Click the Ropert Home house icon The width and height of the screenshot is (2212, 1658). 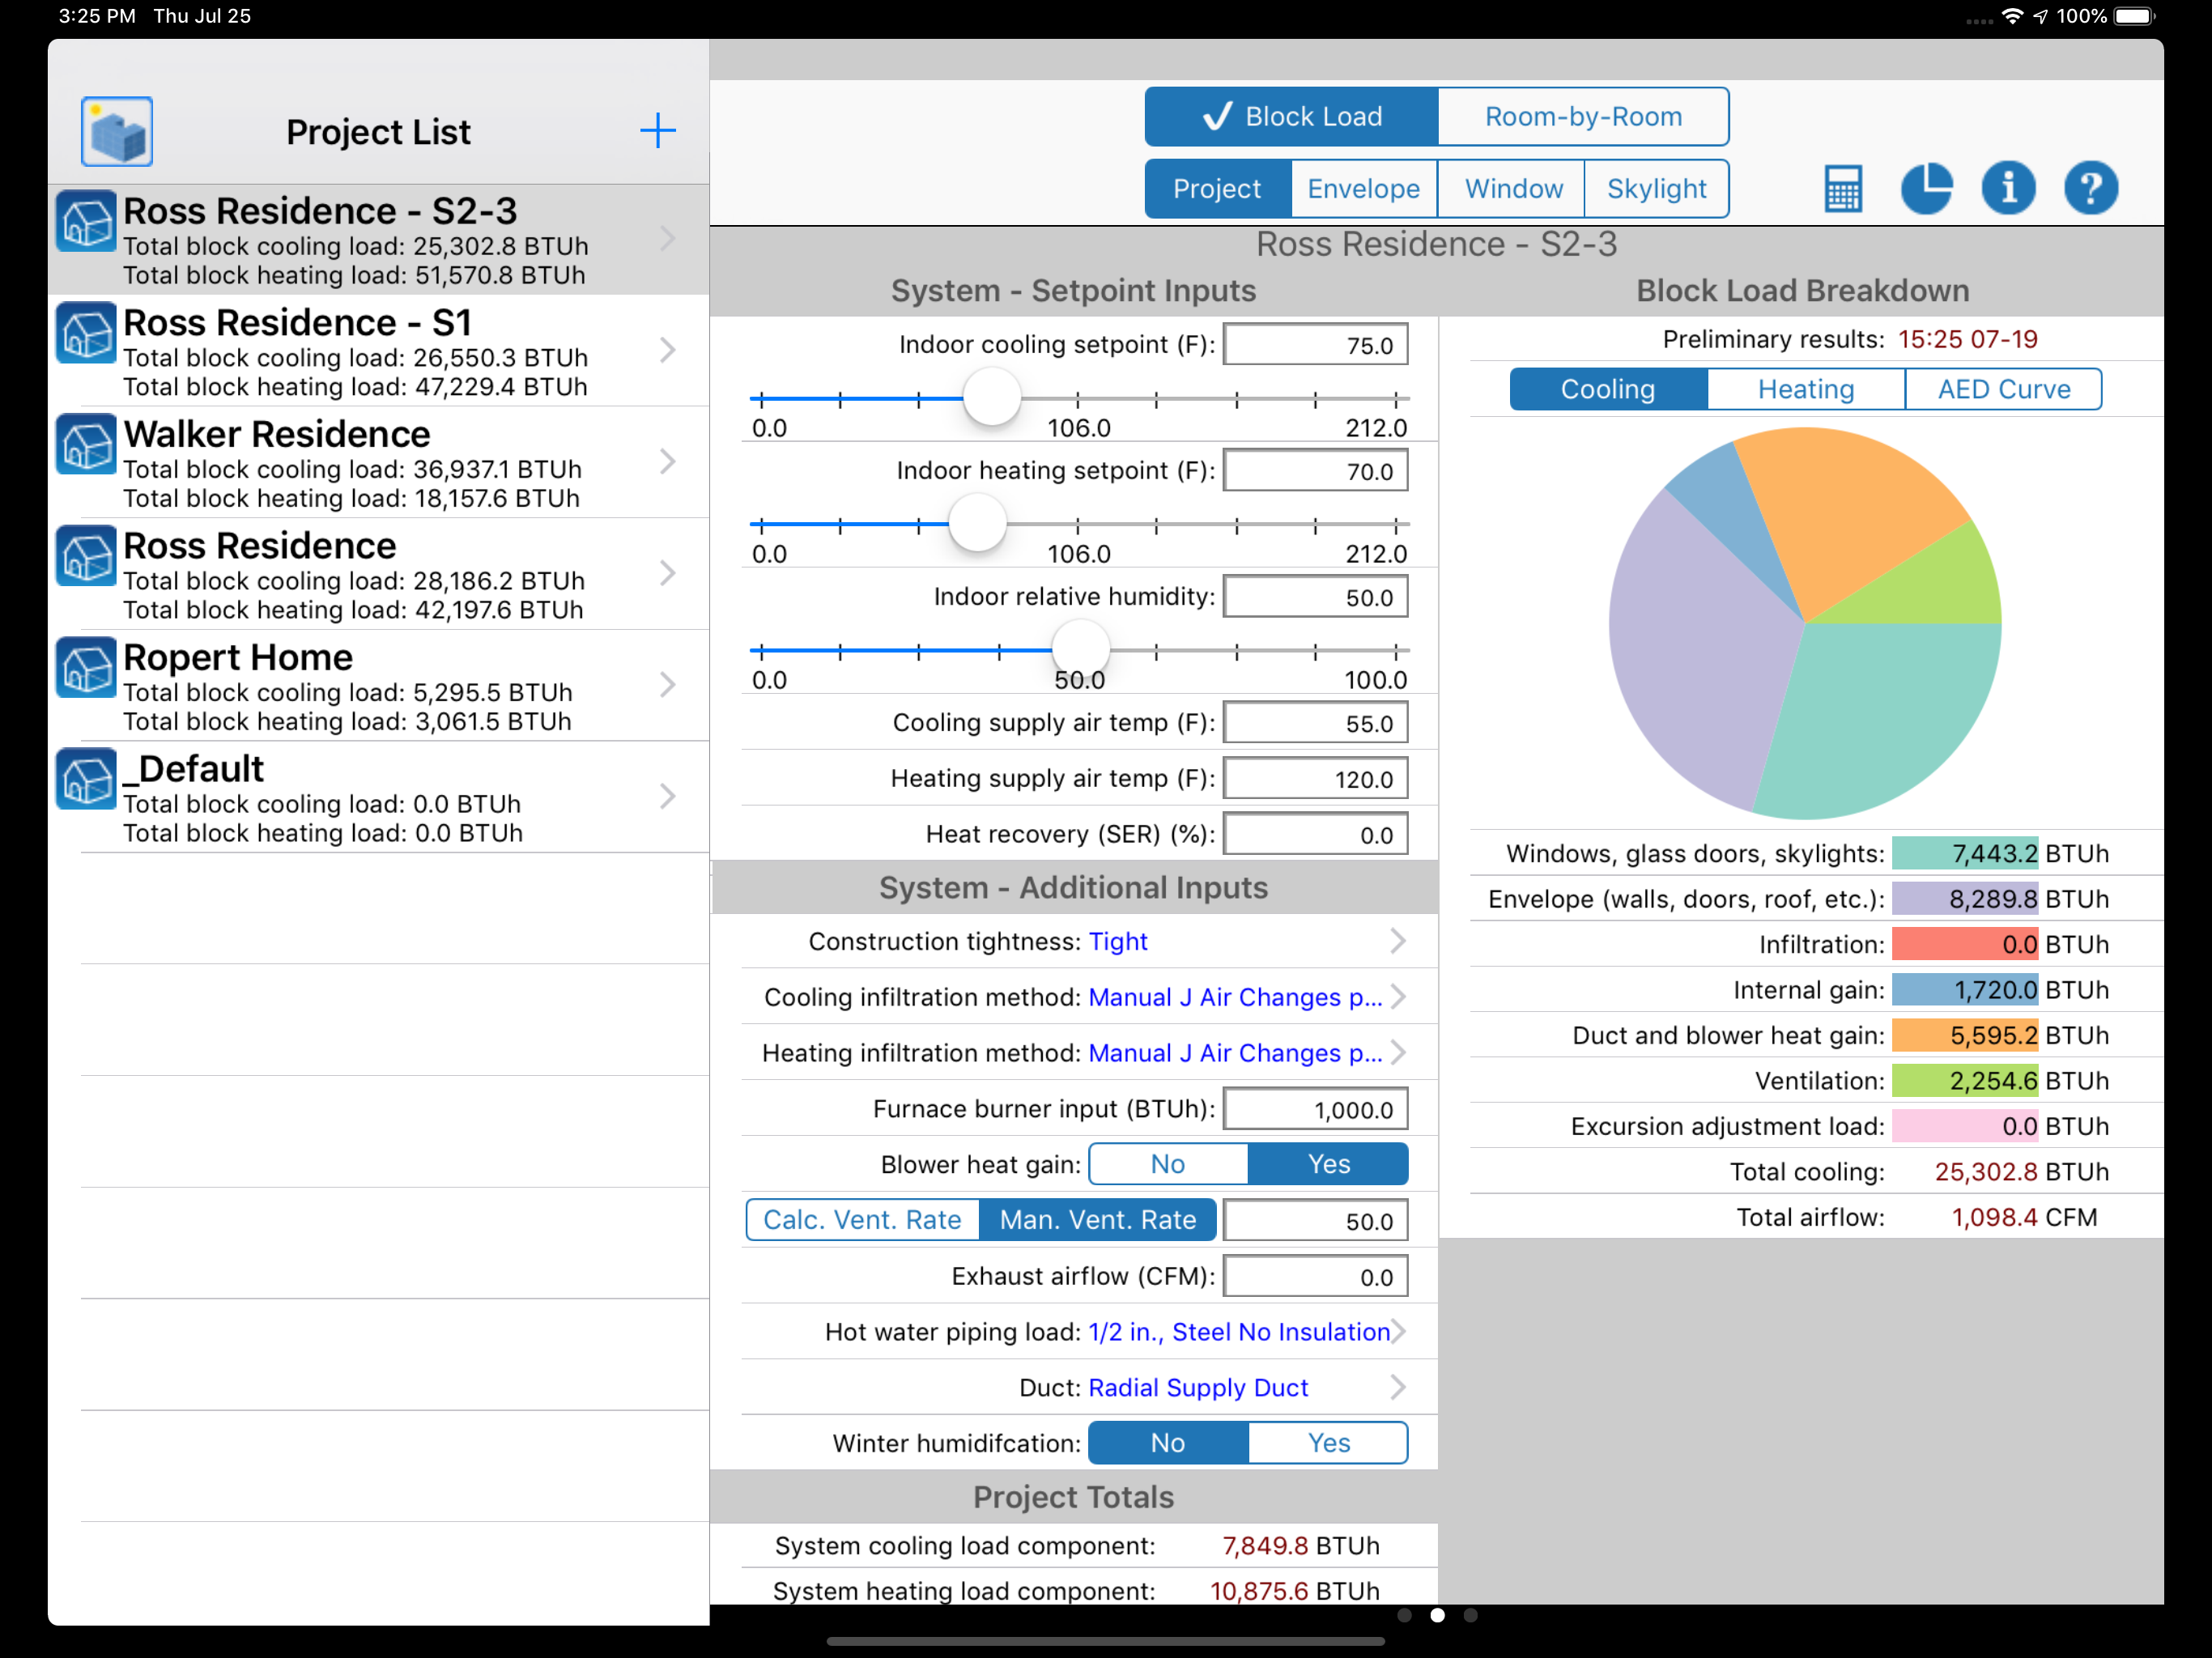pyautogui.click(x=86, y=667)
